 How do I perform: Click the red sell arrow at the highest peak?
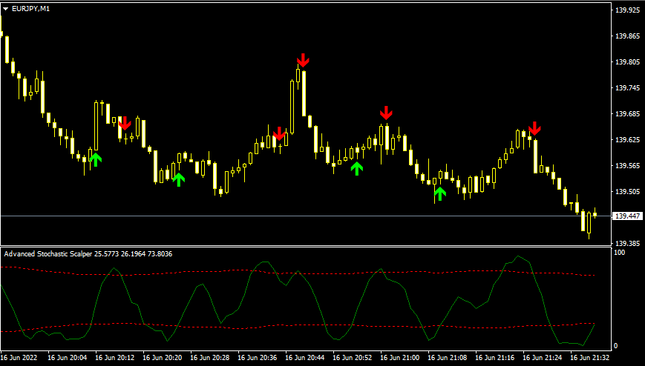click(303, 60)
